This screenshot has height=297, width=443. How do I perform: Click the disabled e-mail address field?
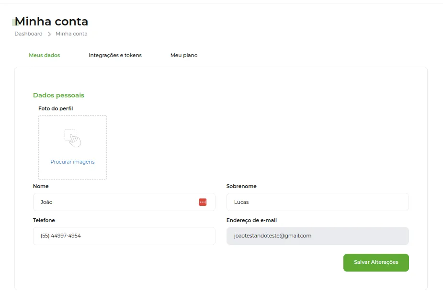318,236
